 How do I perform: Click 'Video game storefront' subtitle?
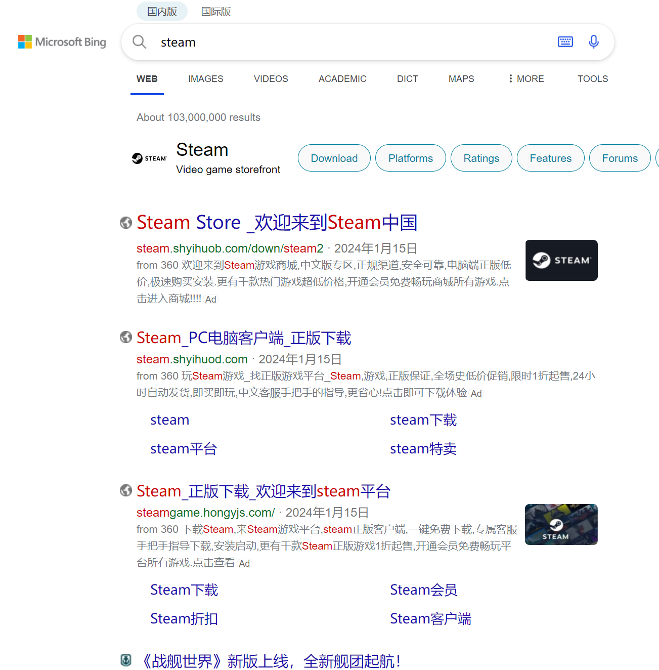[x=228, y=170]
